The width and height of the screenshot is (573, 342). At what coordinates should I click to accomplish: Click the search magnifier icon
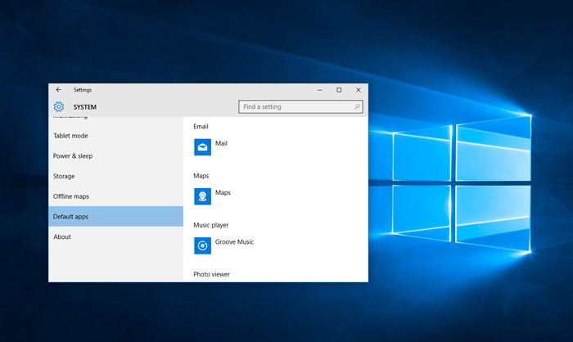[357, 106]
